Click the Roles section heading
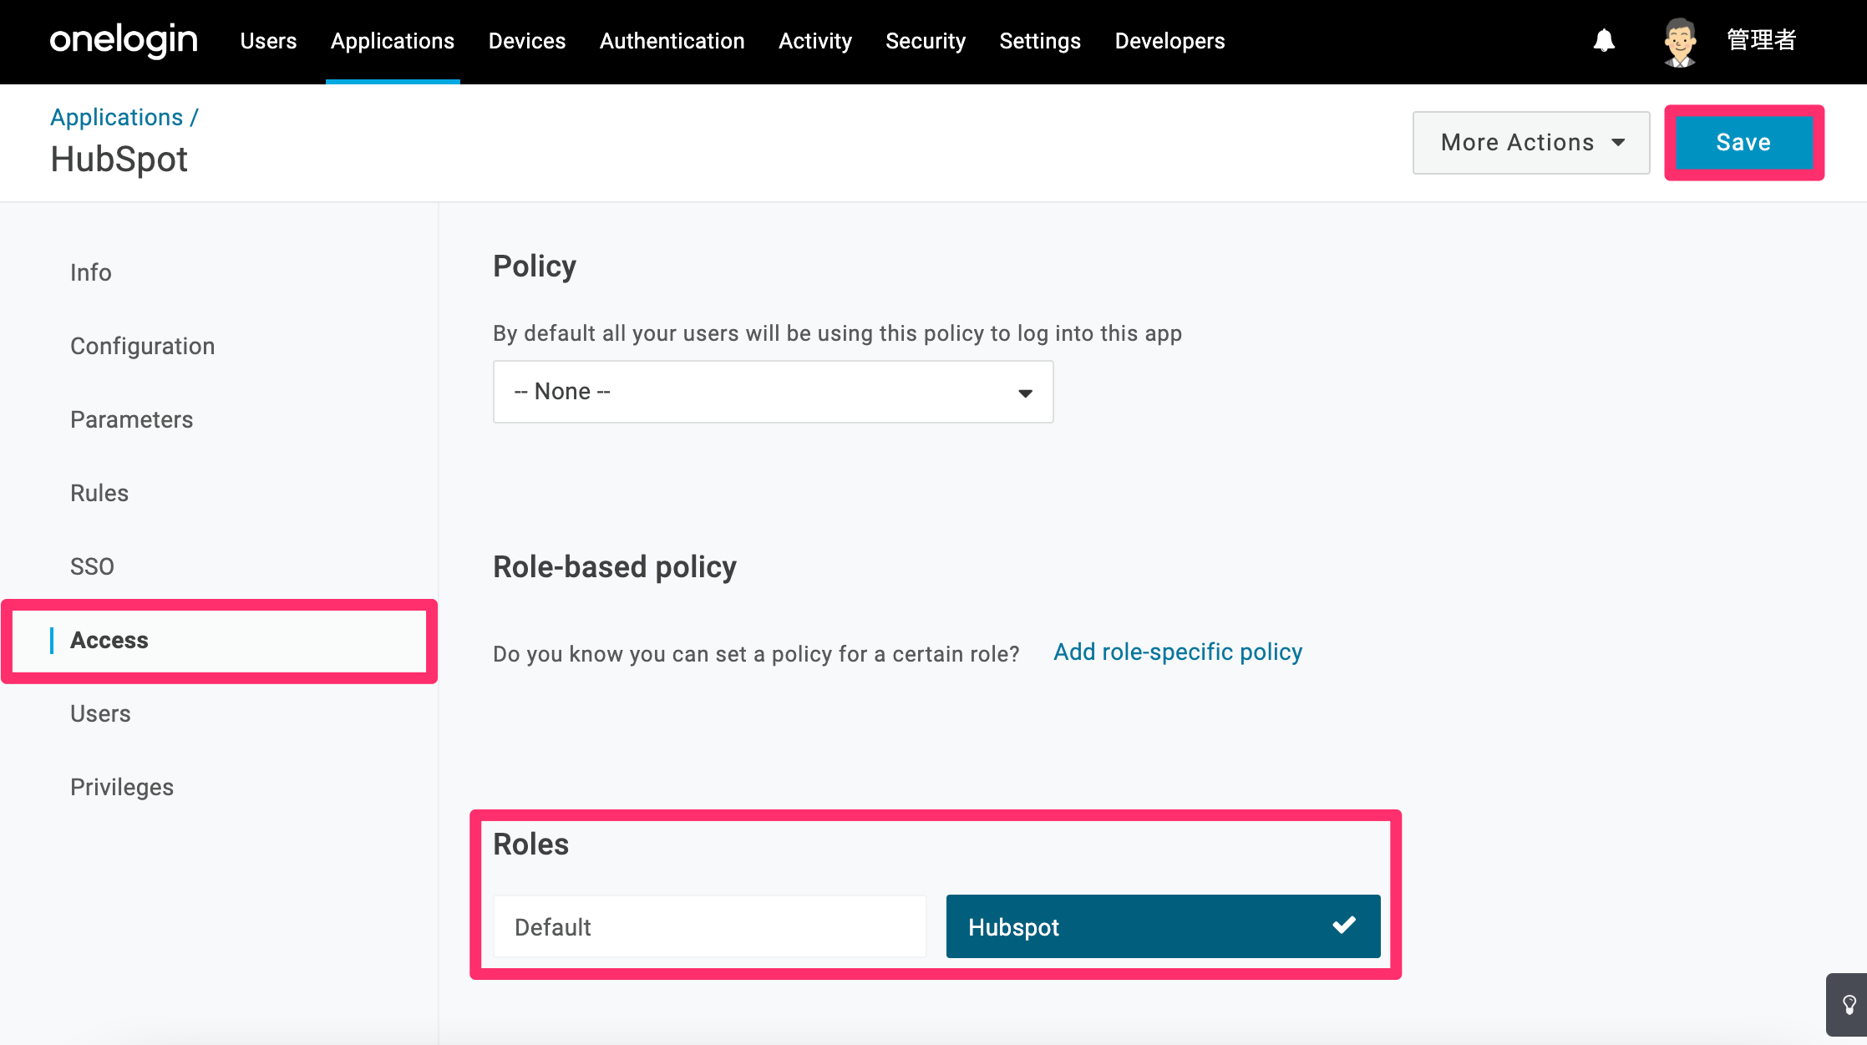This screenshot has height=1045, width=1867. tap(531, 845)
